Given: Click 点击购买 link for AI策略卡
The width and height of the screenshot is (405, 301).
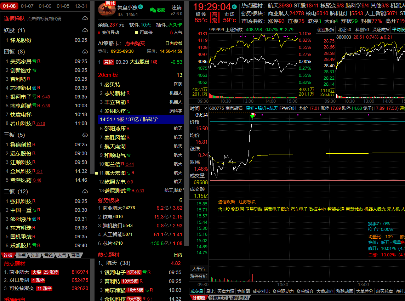Looking at the screenshot, I should pyautogui.click(x=135, y=44).
